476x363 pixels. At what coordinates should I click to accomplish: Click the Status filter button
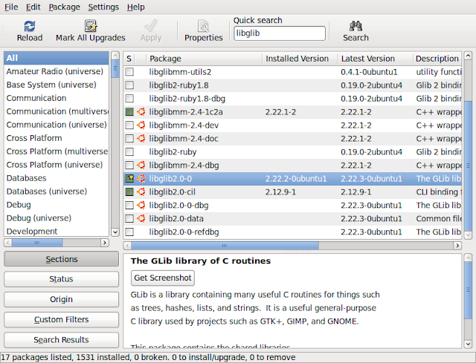coord(61,279)
